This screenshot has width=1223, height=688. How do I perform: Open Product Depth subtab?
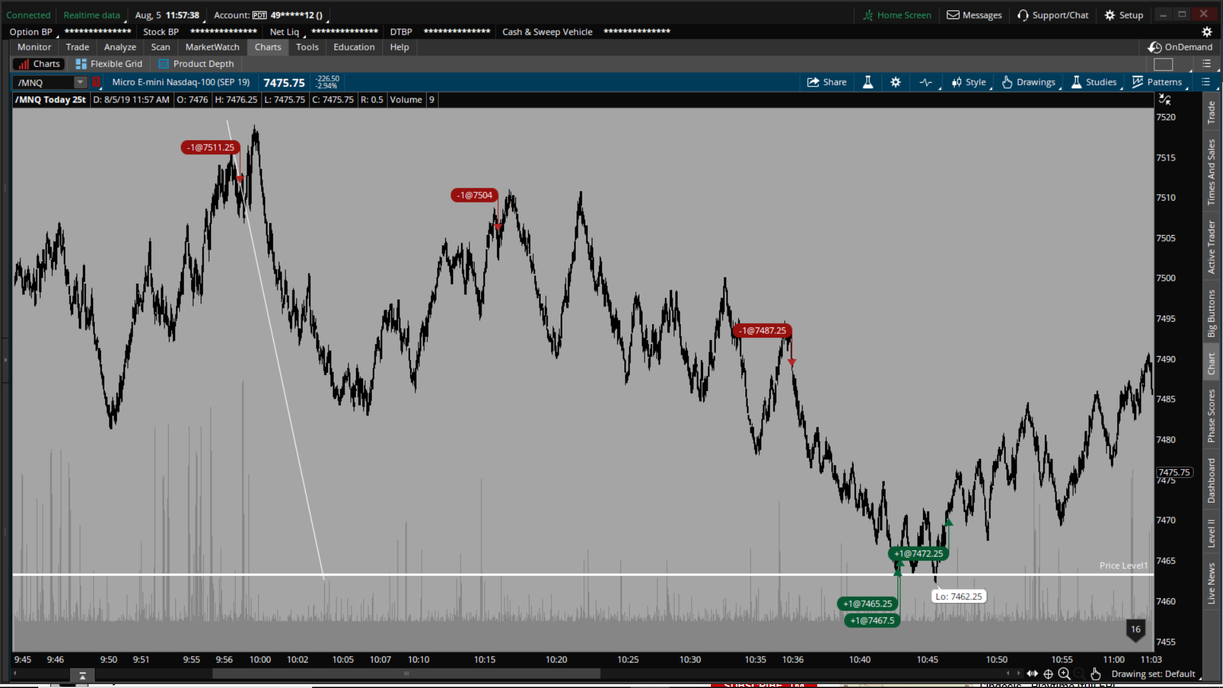[196, 64]
